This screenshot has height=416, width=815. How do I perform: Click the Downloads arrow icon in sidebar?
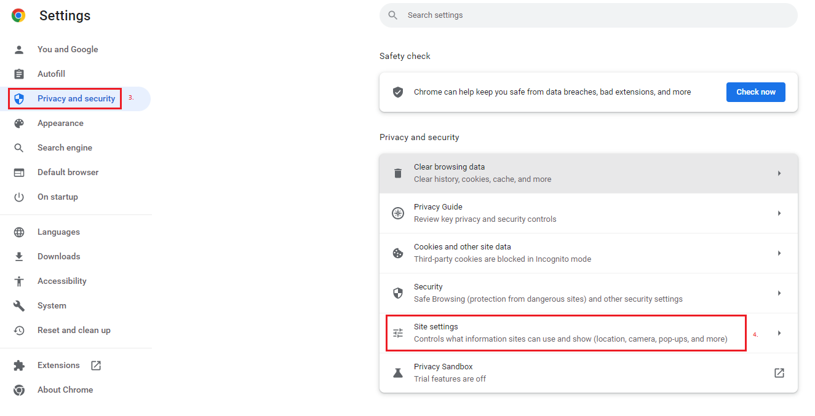tap(18, 256)
